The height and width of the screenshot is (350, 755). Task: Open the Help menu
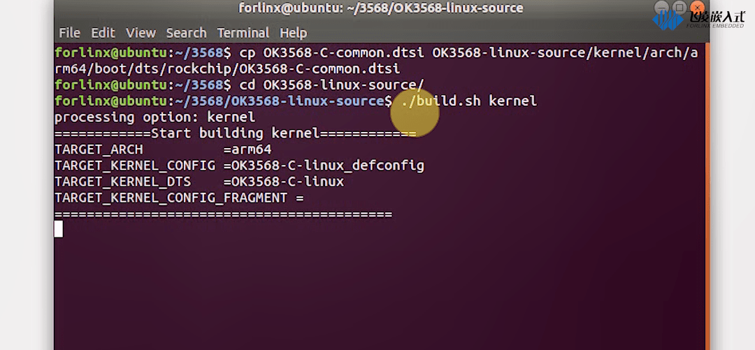click(x=293, y=33)
